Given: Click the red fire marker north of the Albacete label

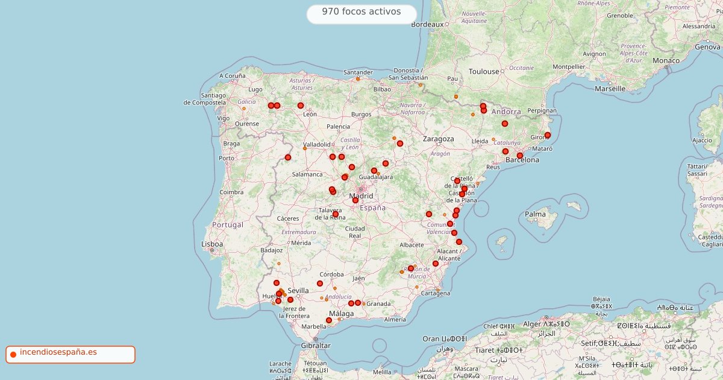Looking at the screenshot, I should coord(429,214).
